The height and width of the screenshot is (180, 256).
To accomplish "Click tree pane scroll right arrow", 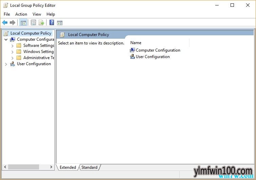I will point(51,167).
